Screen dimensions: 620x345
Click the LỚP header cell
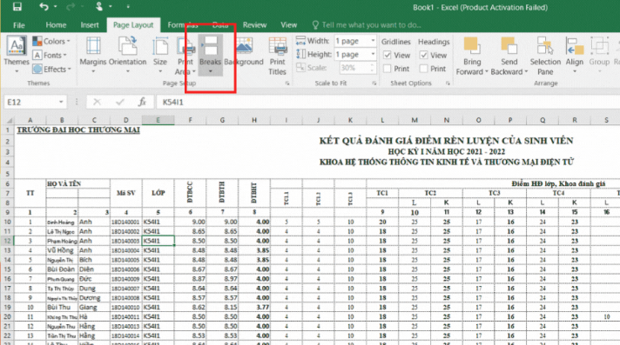[158, 193]
